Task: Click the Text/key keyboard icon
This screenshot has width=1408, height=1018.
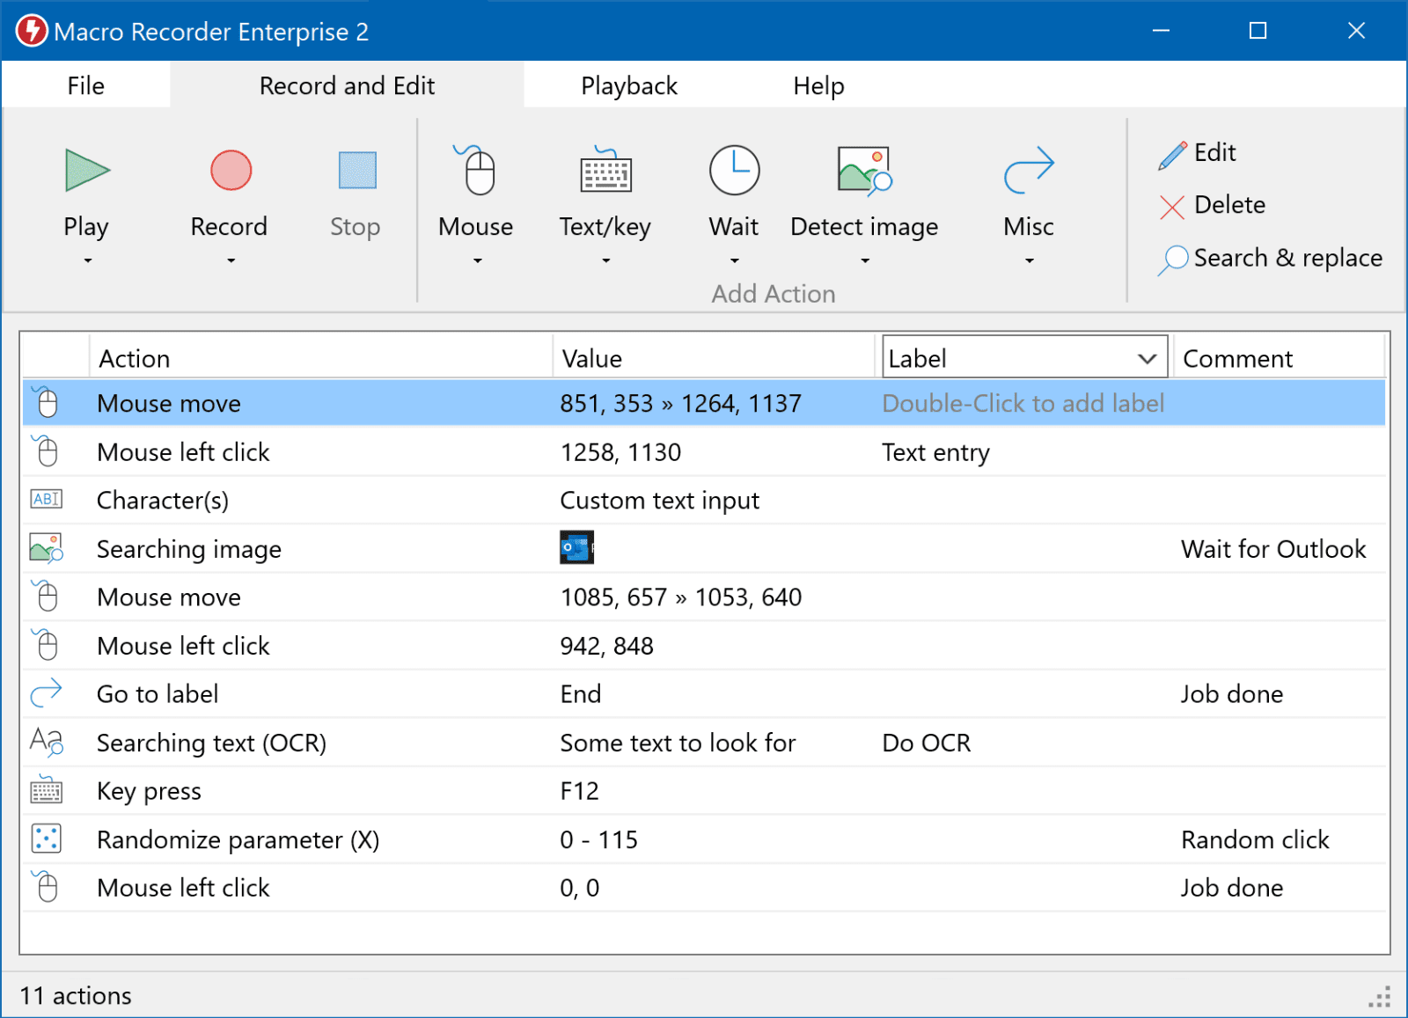Action: pos(604,172)
